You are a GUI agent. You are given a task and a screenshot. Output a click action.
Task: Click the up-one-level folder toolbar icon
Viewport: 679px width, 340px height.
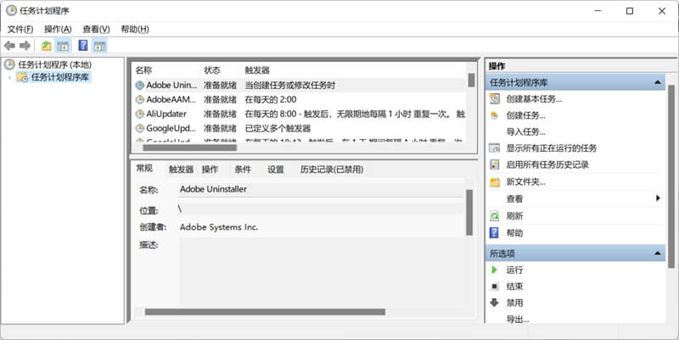pos(47,46)
